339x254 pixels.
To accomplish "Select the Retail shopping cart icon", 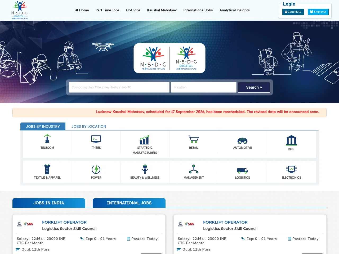I will tap(194, 139).
